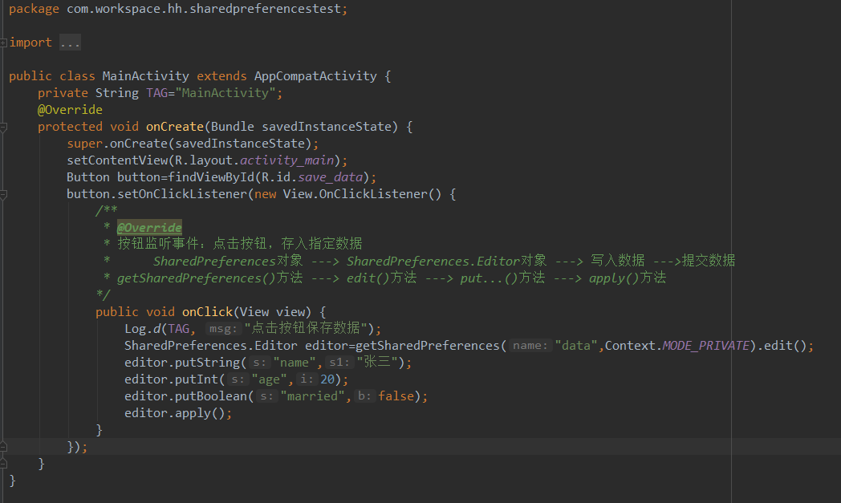
Task: Click the "MainActivity" string literal assigned to TAG
Action: (x=225, y=93)
